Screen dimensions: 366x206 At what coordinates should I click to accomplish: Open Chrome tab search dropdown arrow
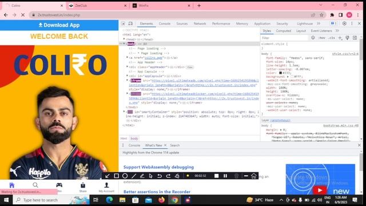[321, 5]
